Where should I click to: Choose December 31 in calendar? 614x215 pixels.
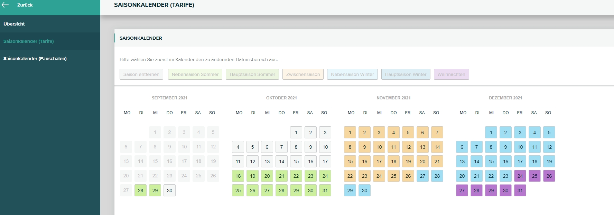(x=520, y=190)
